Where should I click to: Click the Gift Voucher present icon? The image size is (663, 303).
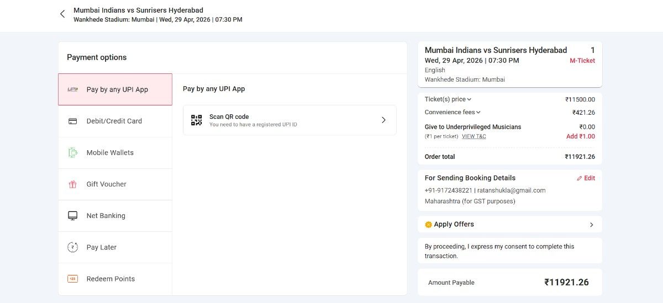click(x=72, y=184)
